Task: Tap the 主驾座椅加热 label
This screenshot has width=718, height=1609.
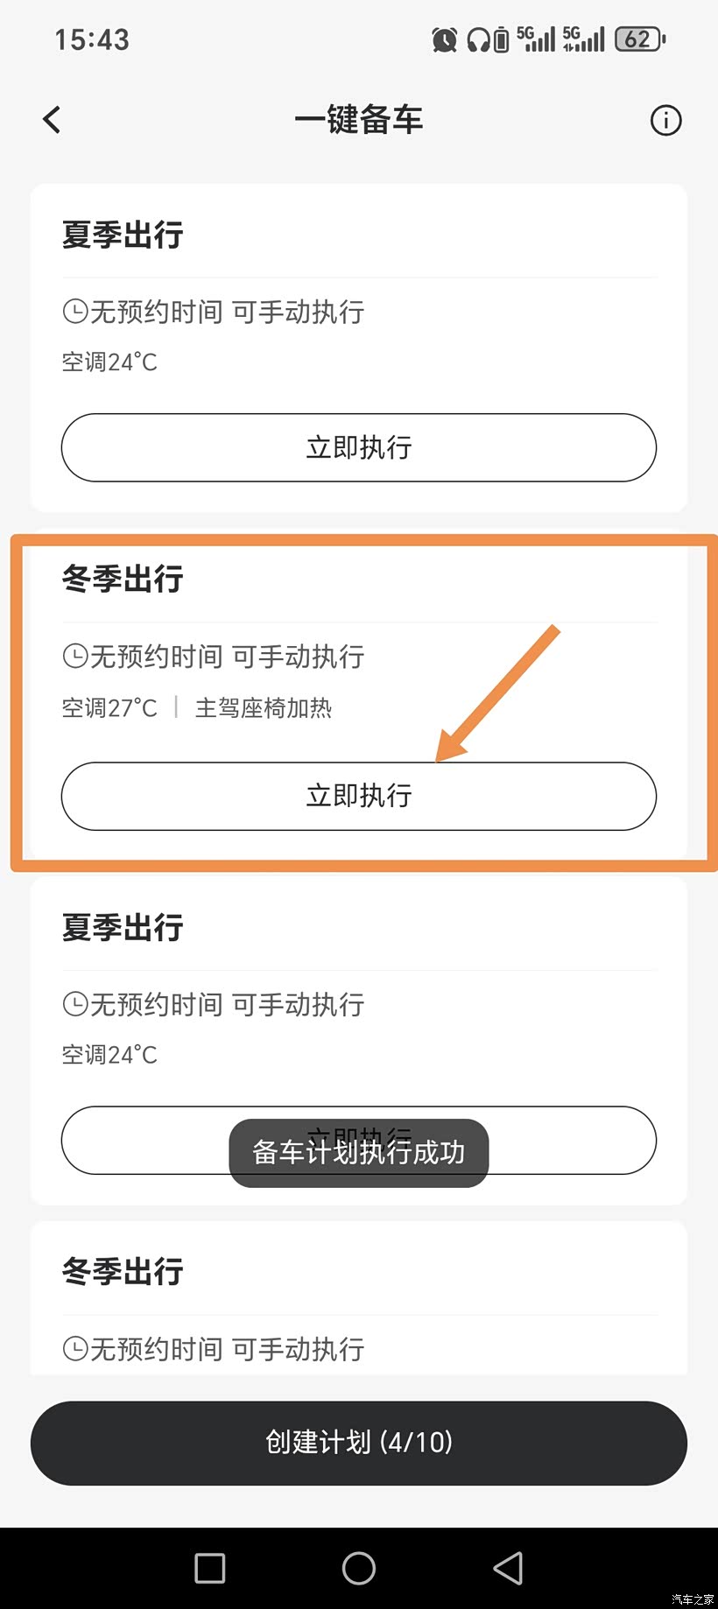Action: pyautogui.click(x=263, y=707)
